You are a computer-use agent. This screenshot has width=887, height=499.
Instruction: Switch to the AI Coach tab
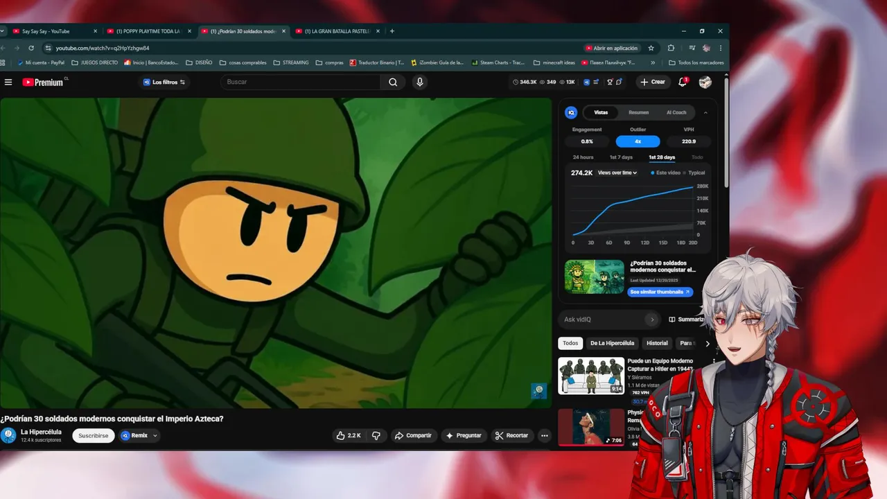click(x=676, y=112)
